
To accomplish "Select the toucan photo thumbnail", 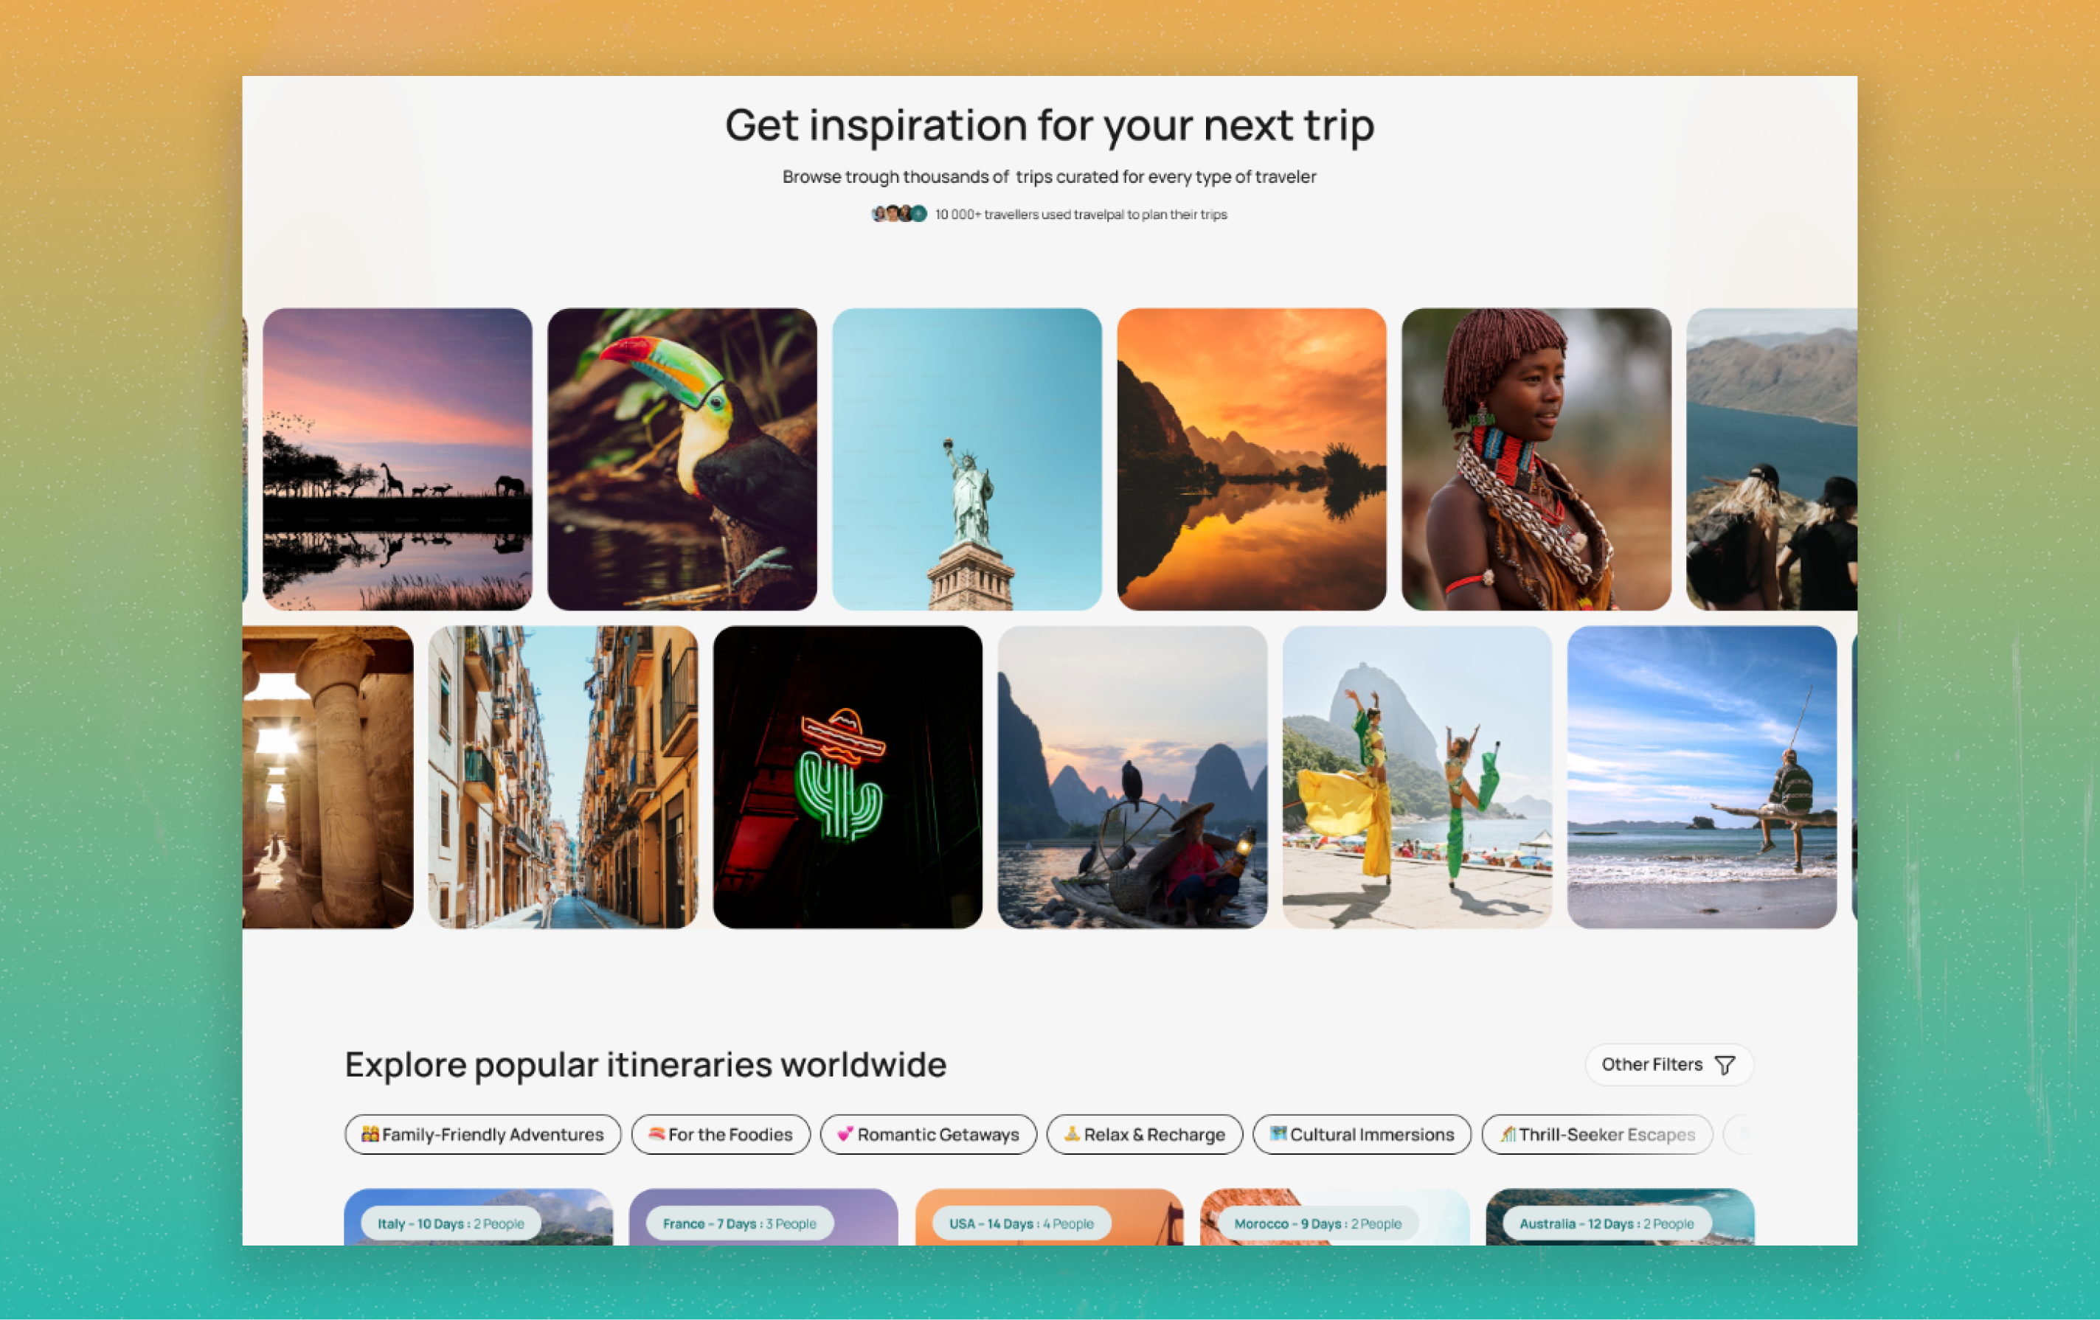I will click(x=682, y=459).
